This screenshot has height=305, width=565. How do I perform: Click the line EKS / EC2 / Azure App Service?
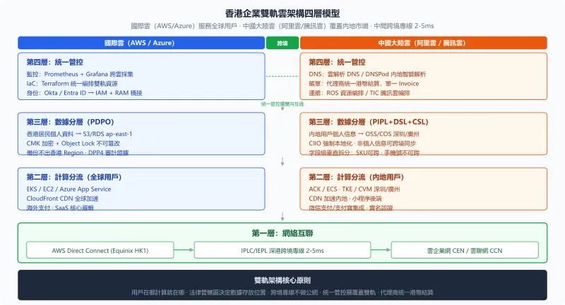tap(69, 189)
